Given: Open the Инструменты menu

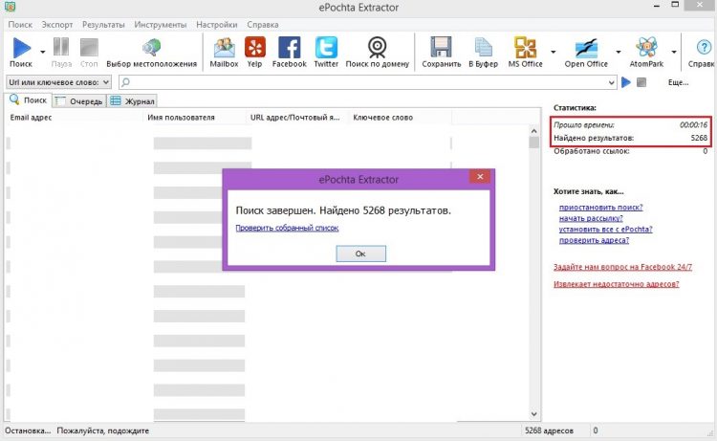Looking at the screenshot, I should pyautogui.click(x=161, y=25).
